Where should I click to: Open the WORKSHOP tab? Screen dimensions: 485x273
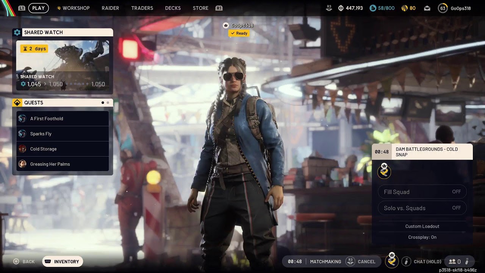(76, 8)
